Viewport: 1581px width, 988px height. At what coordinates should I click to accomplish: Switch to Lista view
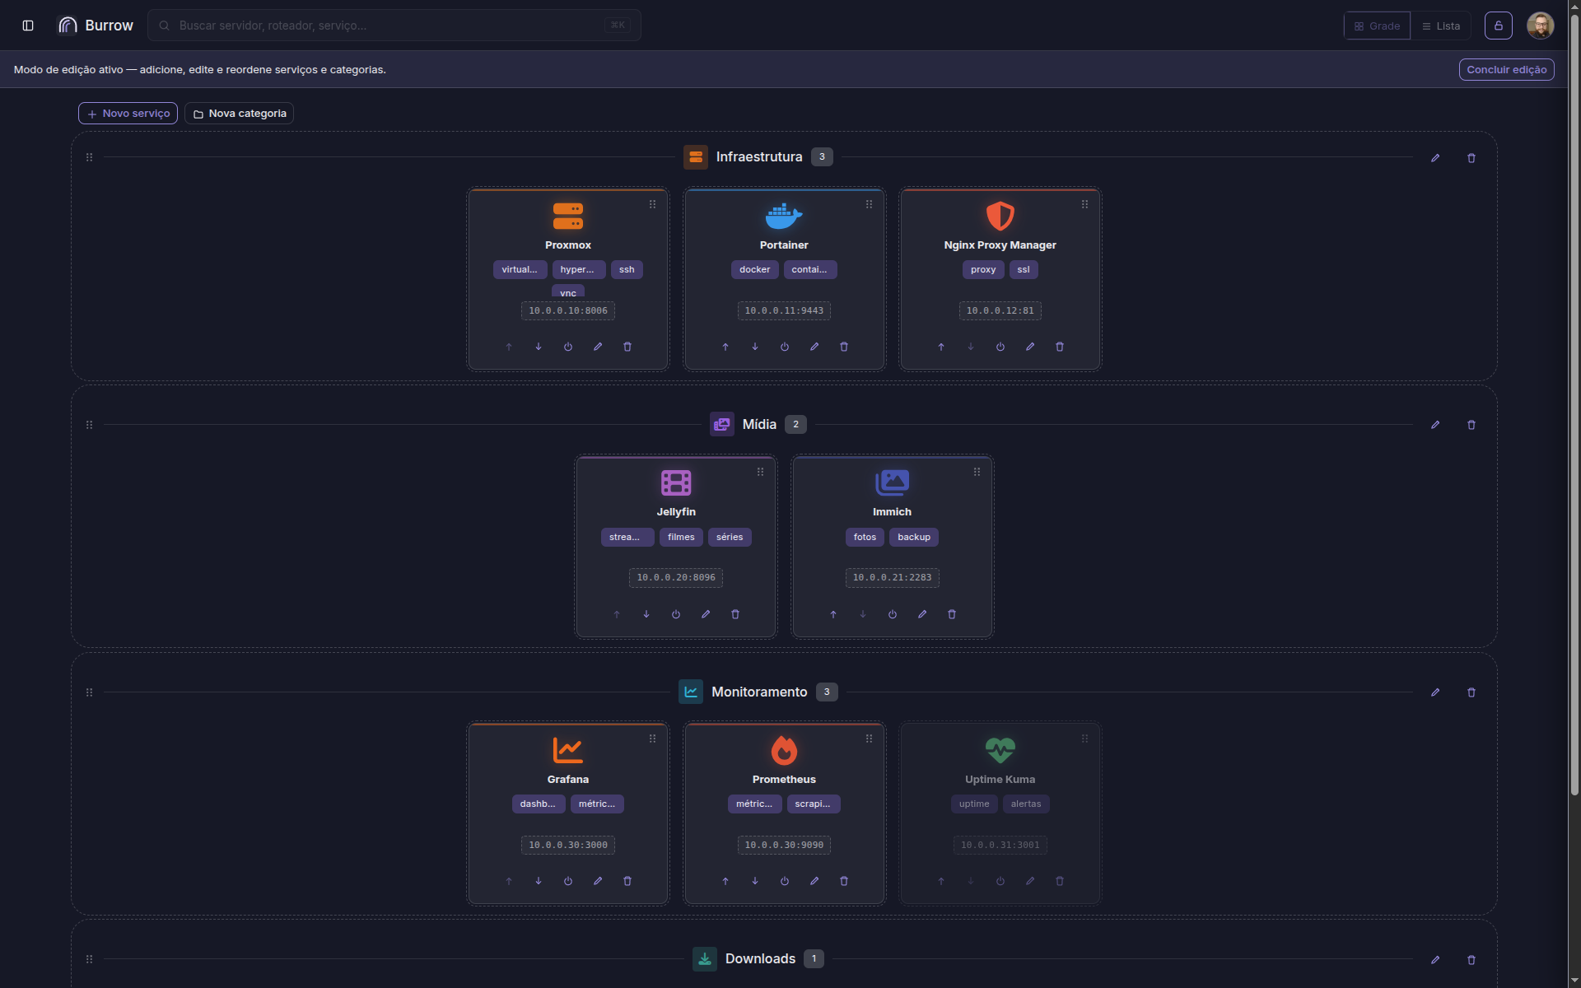[x=1441, y=26]
